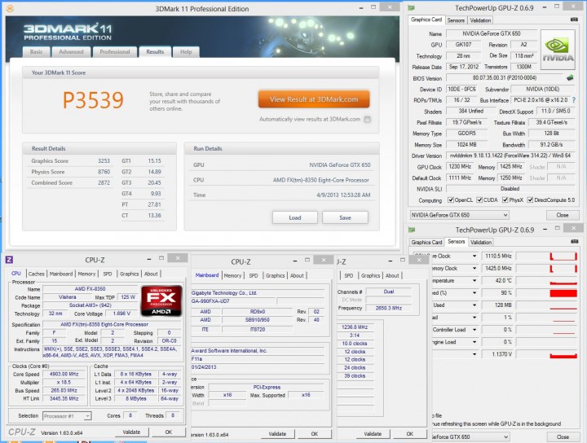Image resolution: width=587 pixels, height=443 pixels.
Task: Click Validate in first CPU-Z window
Action: [x=131, y=432]
